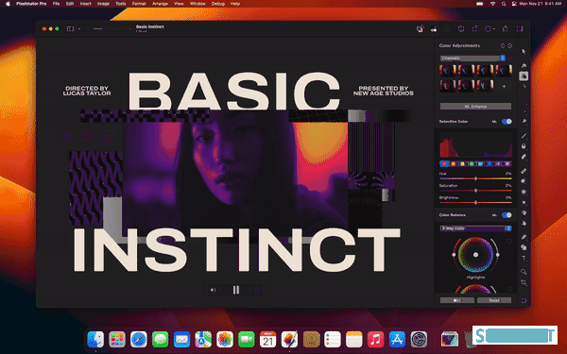The image size is (567, 354).
Task: Open Spotlight search in the menu bar
Action: 504,4
